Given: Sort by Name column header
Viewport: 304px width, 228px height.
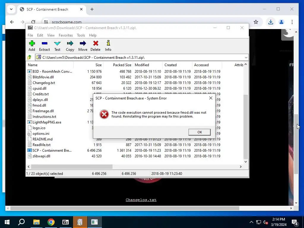Looking at the screenshot, I should pyautogui.click(x=50, y=65).
